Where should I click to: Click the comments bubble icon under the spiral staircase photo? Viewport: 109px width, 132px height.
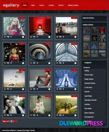tap(34, 63)
